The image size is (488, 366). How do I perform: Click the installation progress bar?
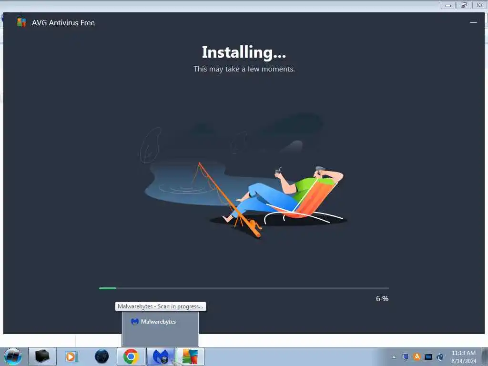point(244,288)
